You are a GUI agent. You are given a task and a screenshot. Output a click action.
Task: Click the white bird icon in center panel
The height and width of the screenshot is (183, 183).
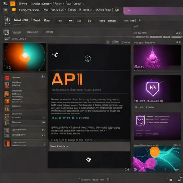pos(55,55)
